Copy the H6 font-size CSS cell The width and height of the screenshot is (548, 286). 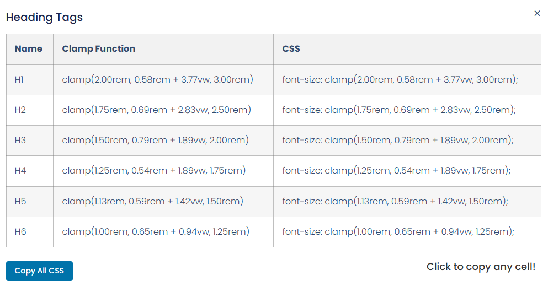[407, 231]
